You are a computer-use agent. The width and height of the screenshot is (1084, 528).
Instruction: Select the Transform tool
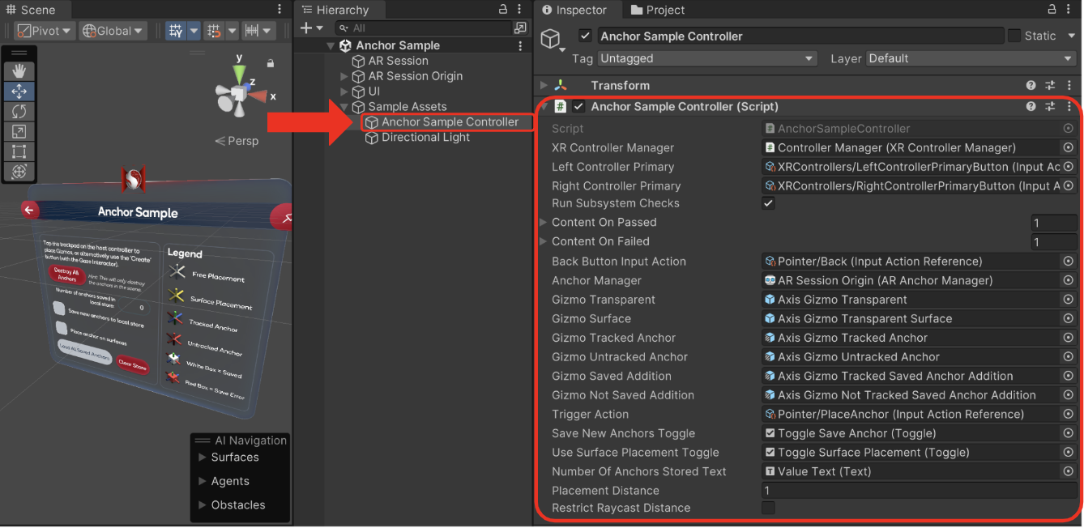[x=19, y=171]
